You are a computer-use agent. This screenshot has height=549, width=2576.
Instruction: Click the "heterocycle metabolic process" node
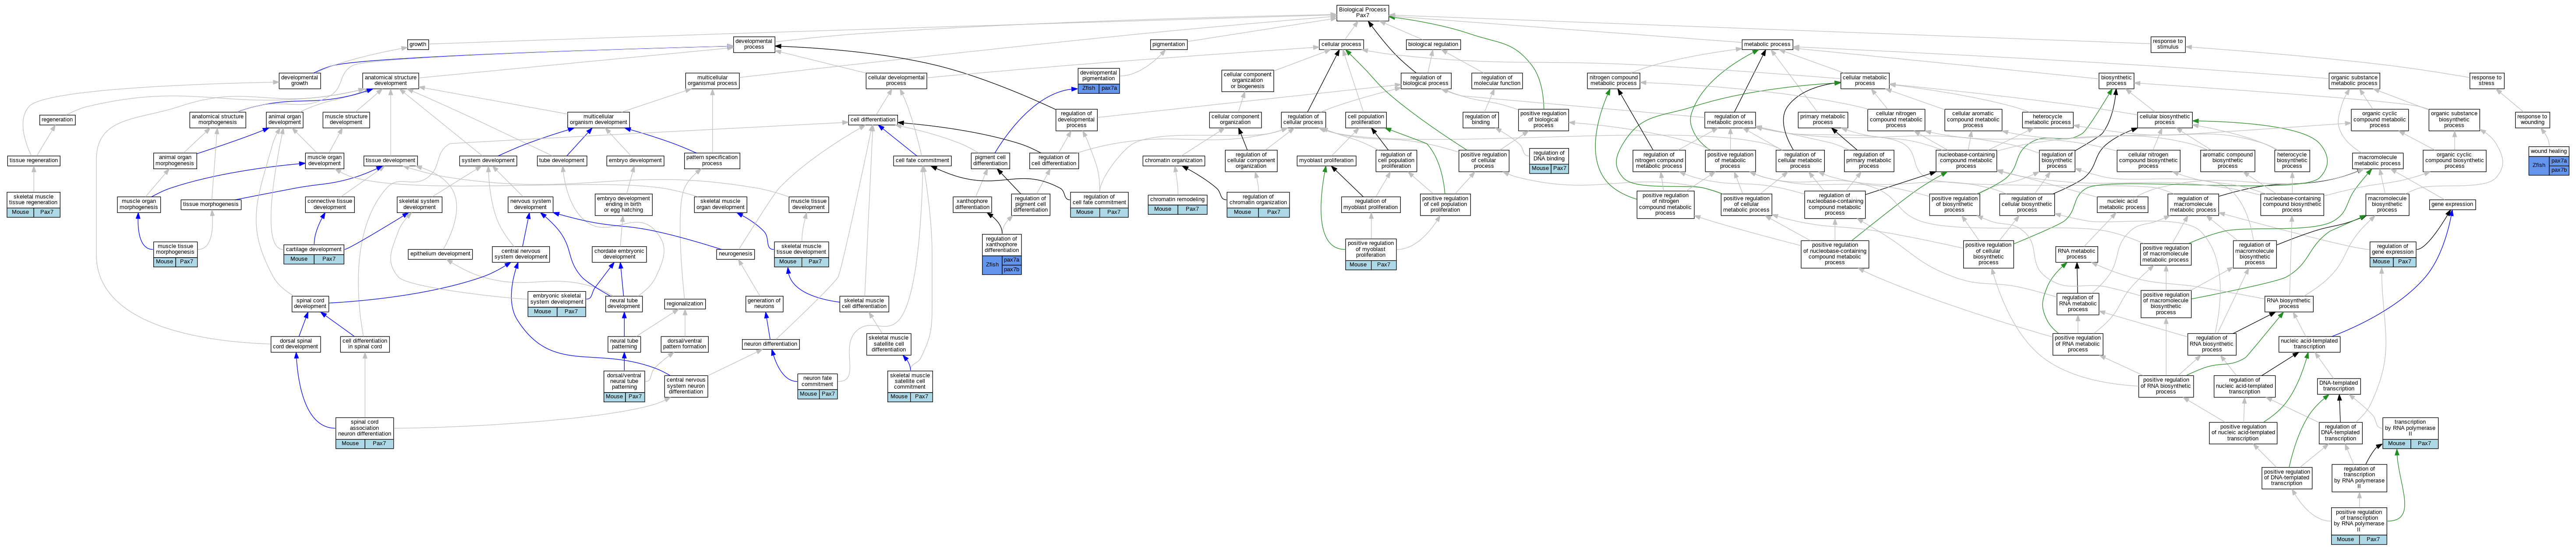[x=2047, y=119]
